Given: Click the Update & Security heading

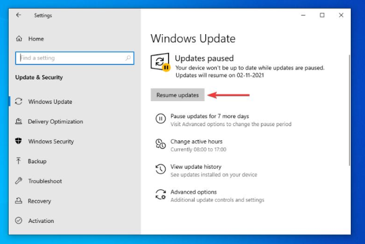Looking at the screenshot, I should [39, 77].
